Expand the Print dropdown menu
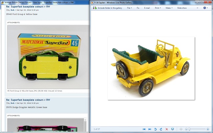213x133 pixels. click(x=157, y=7)
